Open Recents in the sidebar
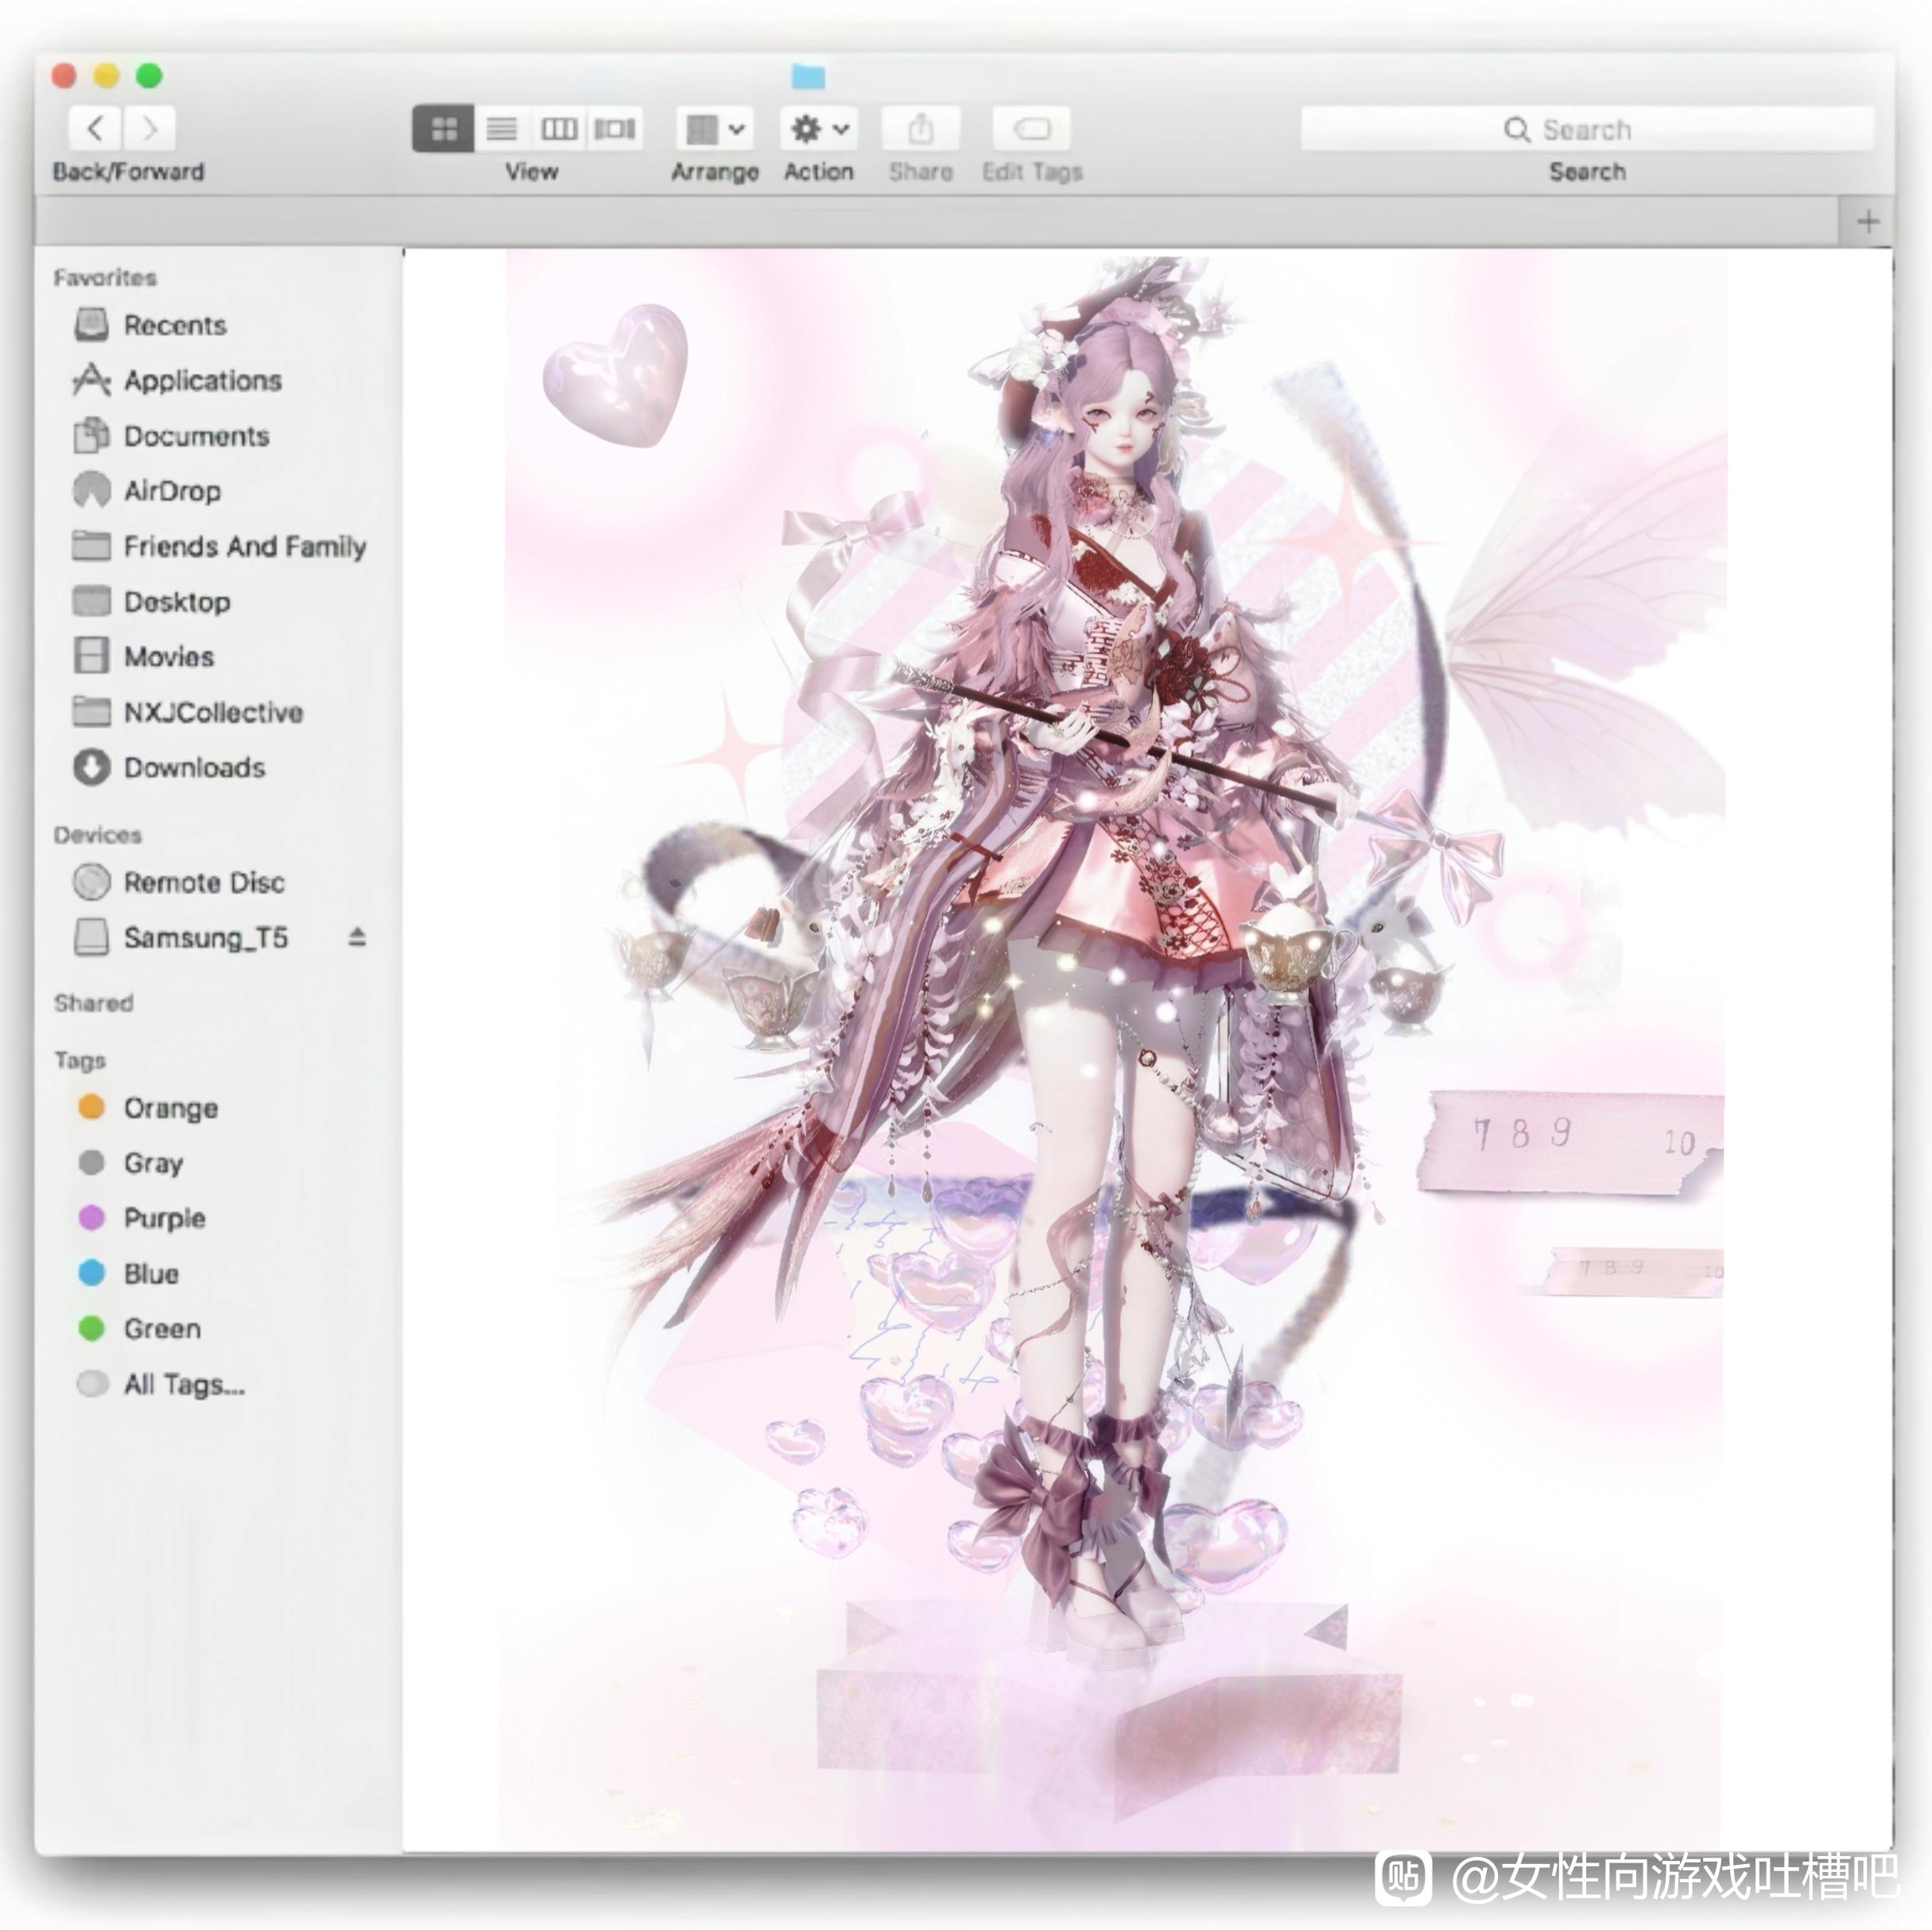1932x1930 pixels. [150, 325]
